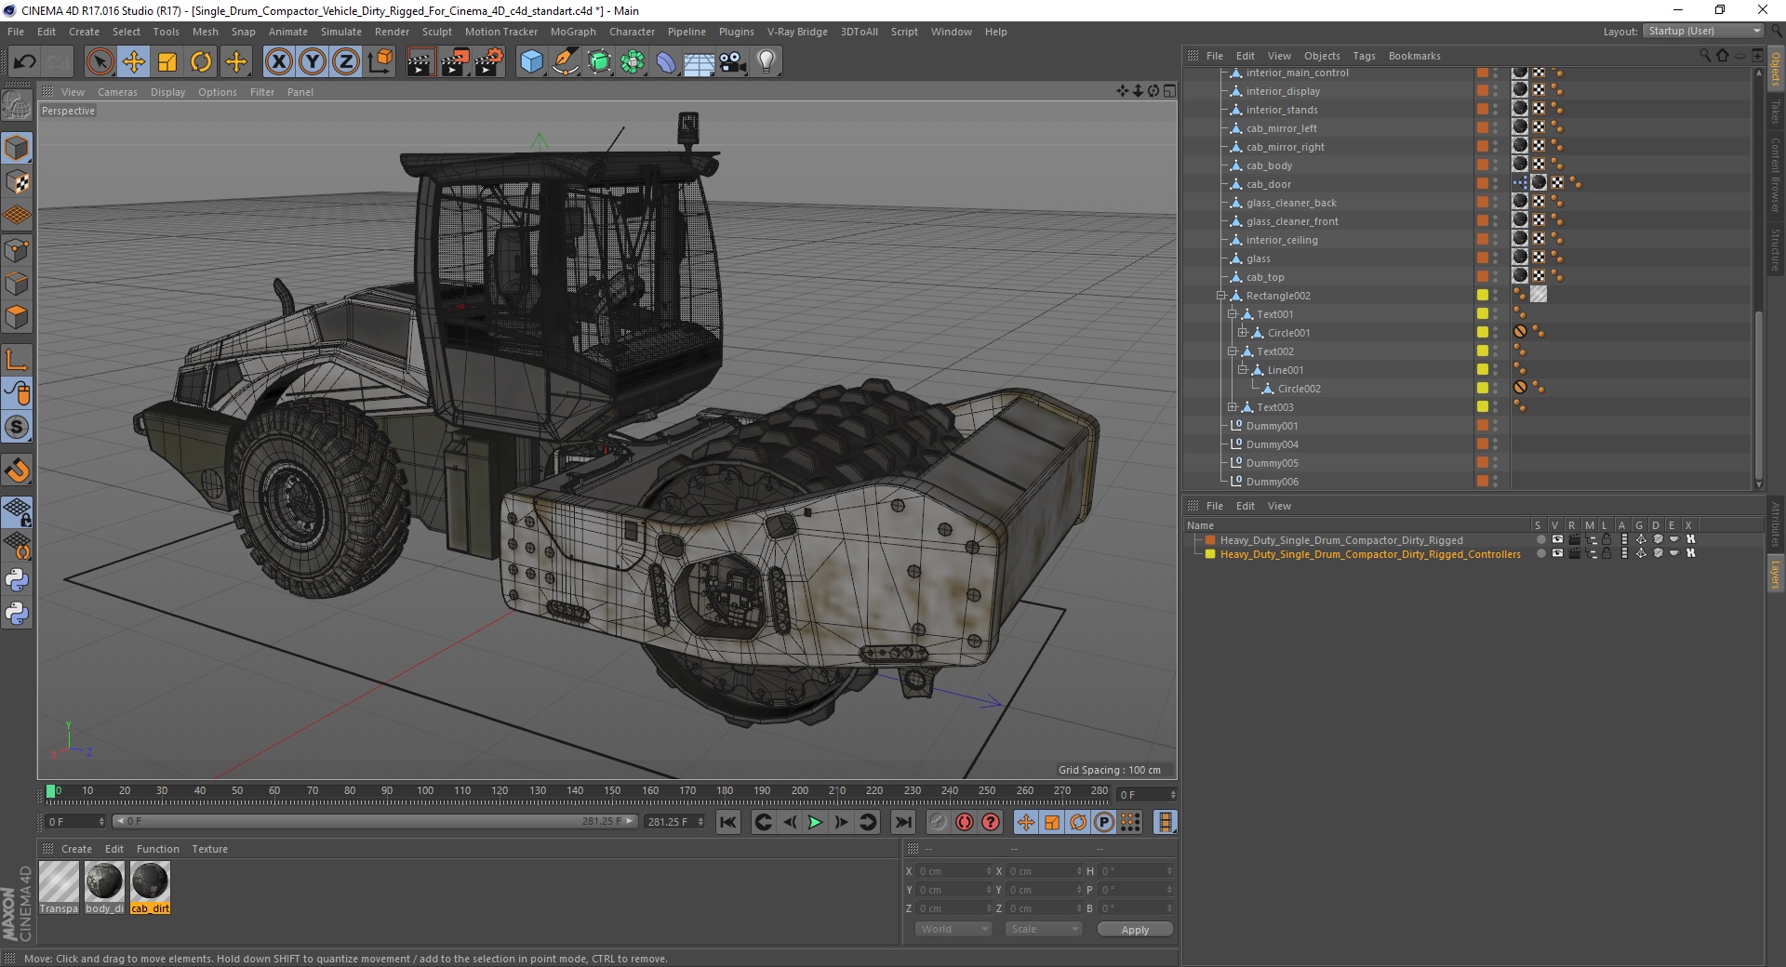Select the Rotate tool
The width and height of the screenshot is (1786, 967).
pos(201,62)
